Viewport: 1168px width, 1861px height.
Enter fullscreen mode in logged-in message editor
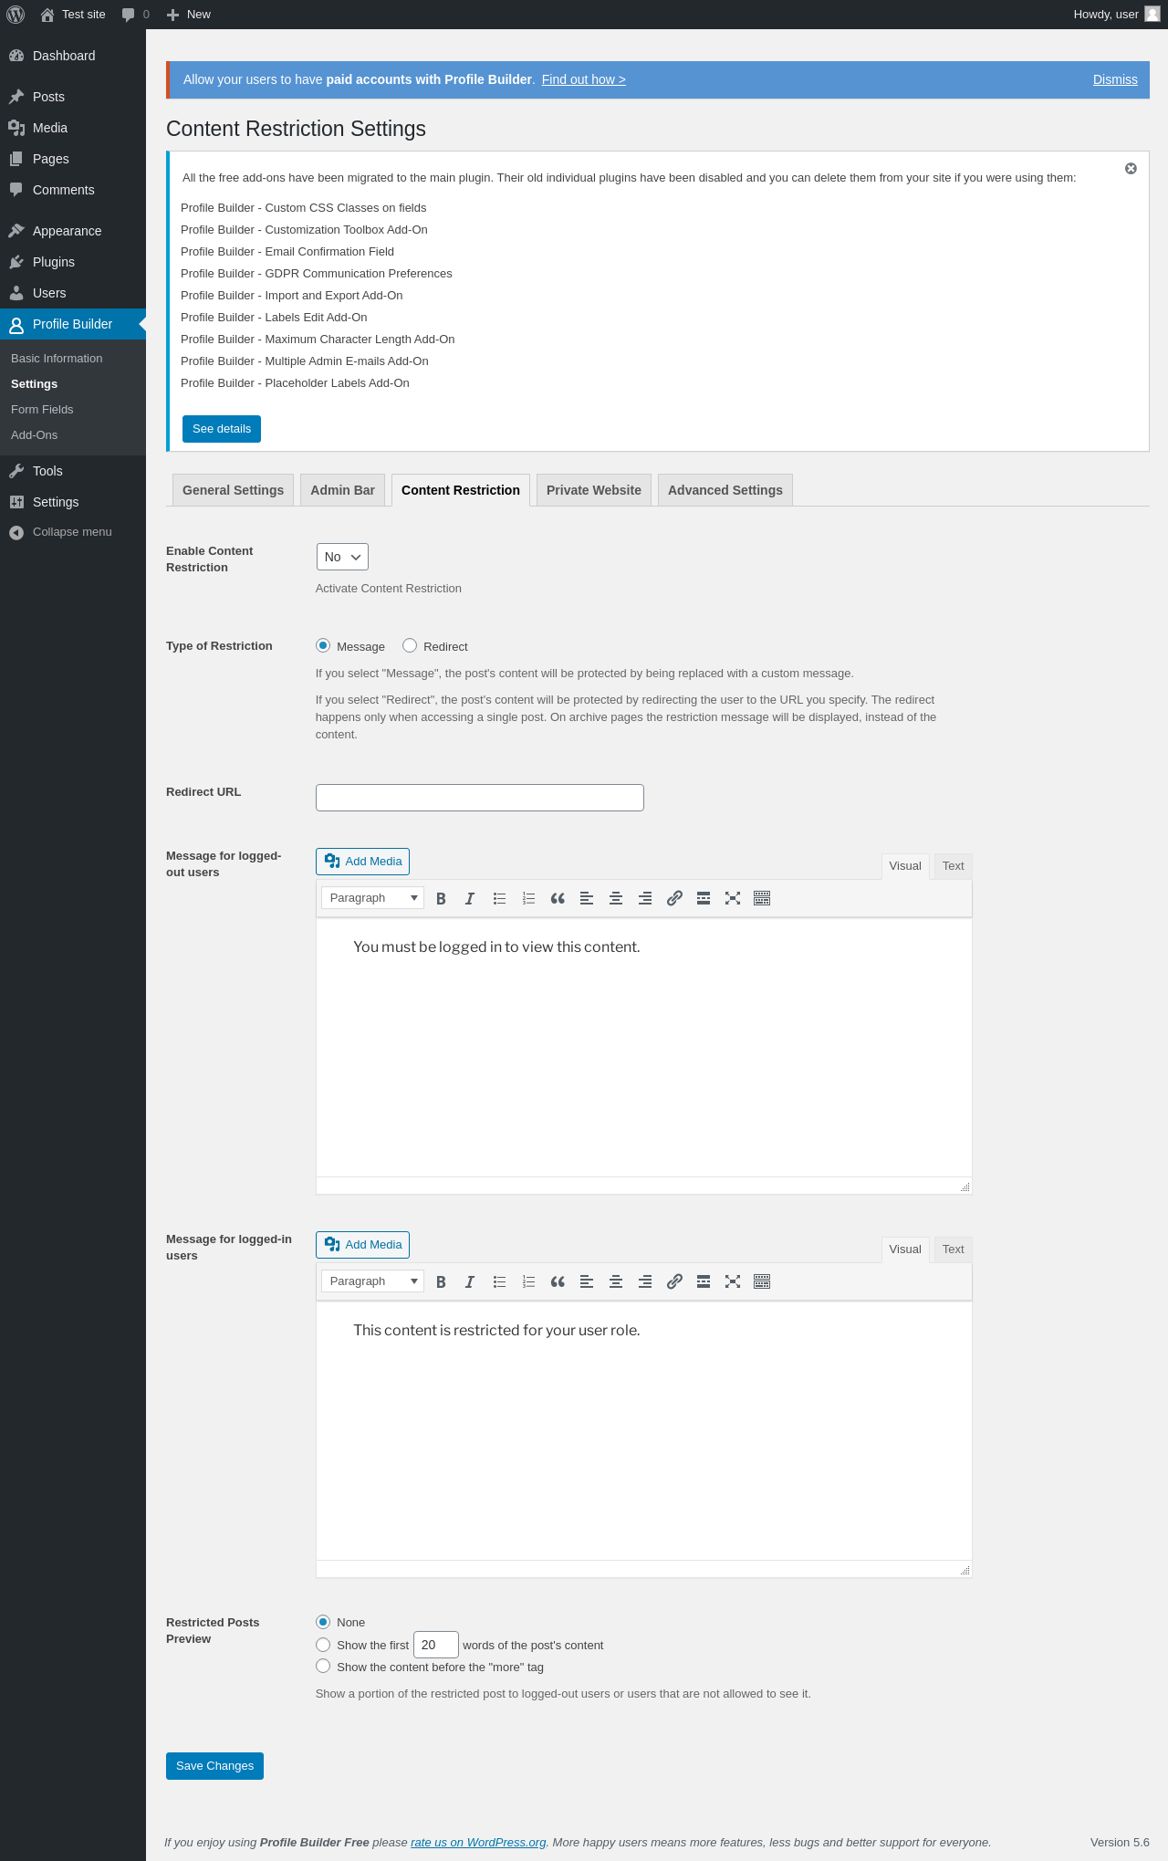733,1281
